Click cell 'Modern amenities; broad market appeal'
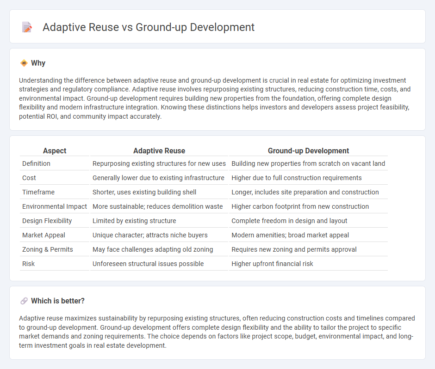 tap(308, 235)
